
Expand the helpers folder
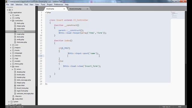(11, 48)
